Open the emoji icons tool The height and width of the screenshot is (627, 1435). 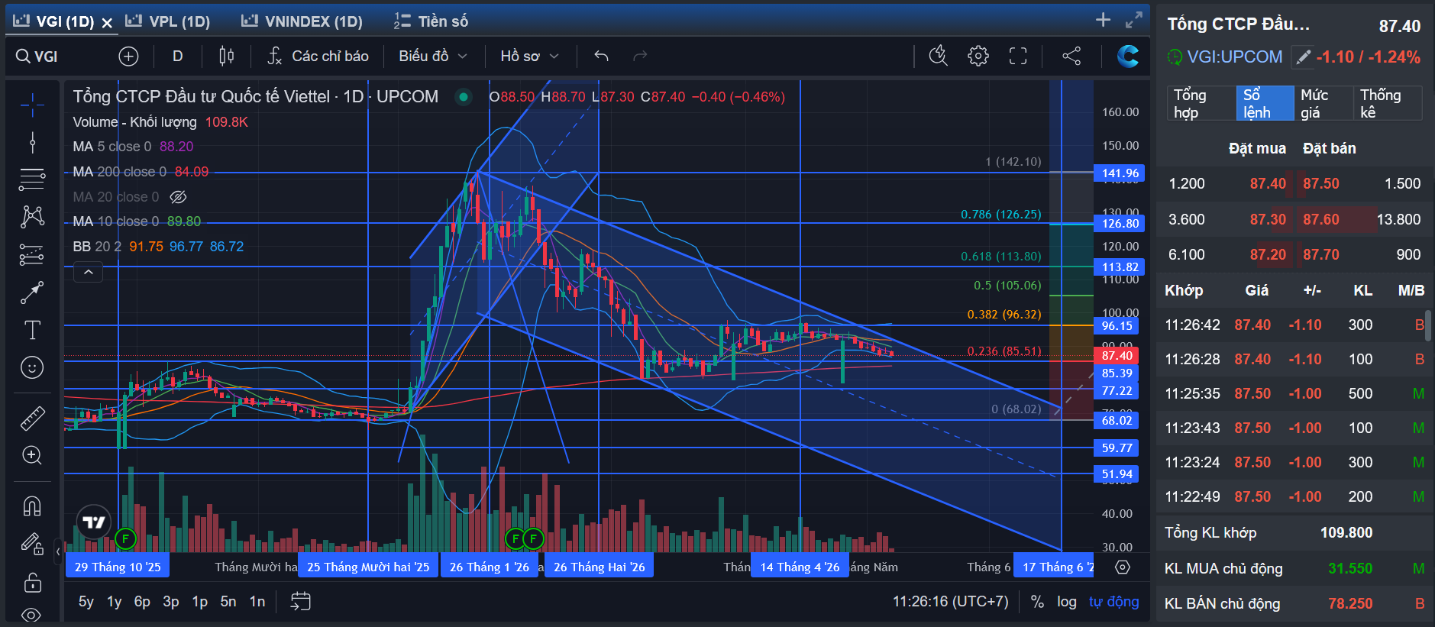(x=32, y=367)
